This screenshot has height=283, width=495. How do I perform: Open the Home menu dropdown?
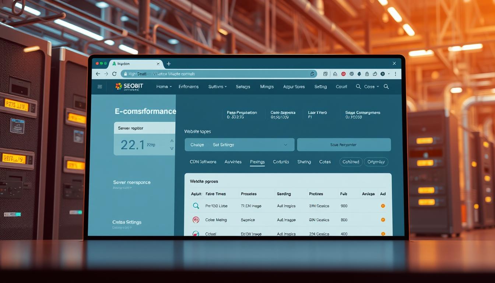coord(163,86)
